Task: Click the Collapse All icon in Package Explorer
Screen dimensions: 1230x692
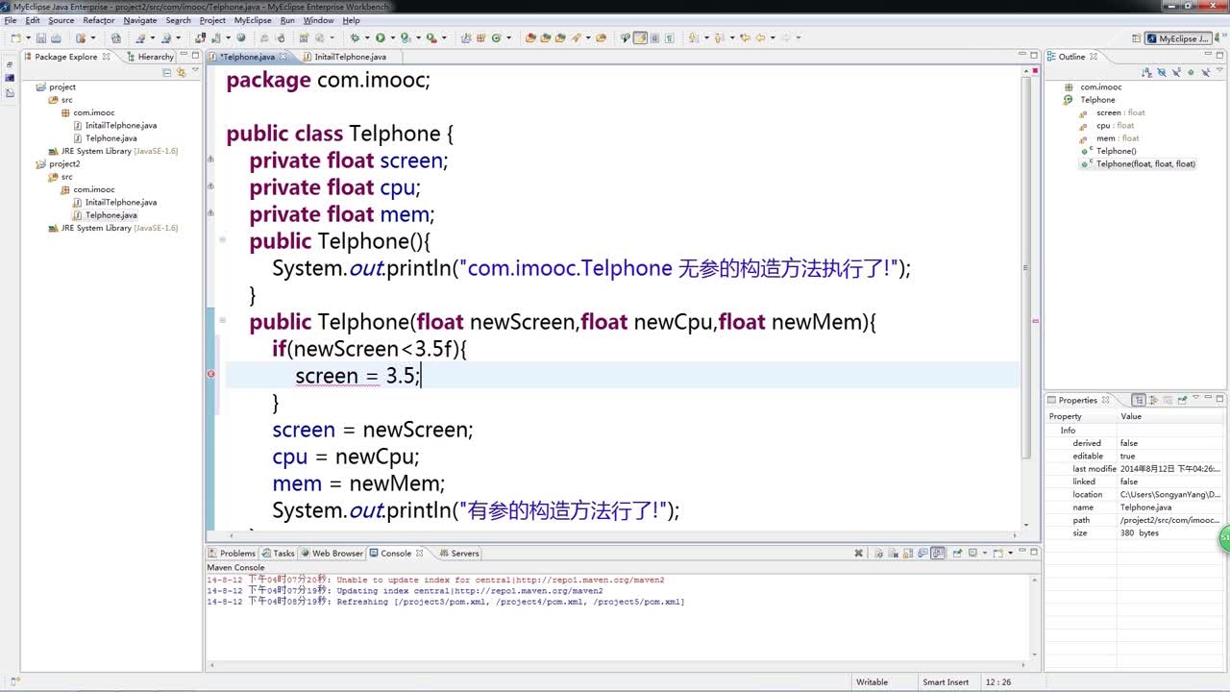Action: coord(166,72)
